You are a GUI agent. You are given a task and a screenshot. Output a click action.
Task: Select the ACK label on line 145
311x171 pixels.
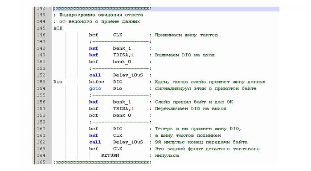click(x=58, y=28)
